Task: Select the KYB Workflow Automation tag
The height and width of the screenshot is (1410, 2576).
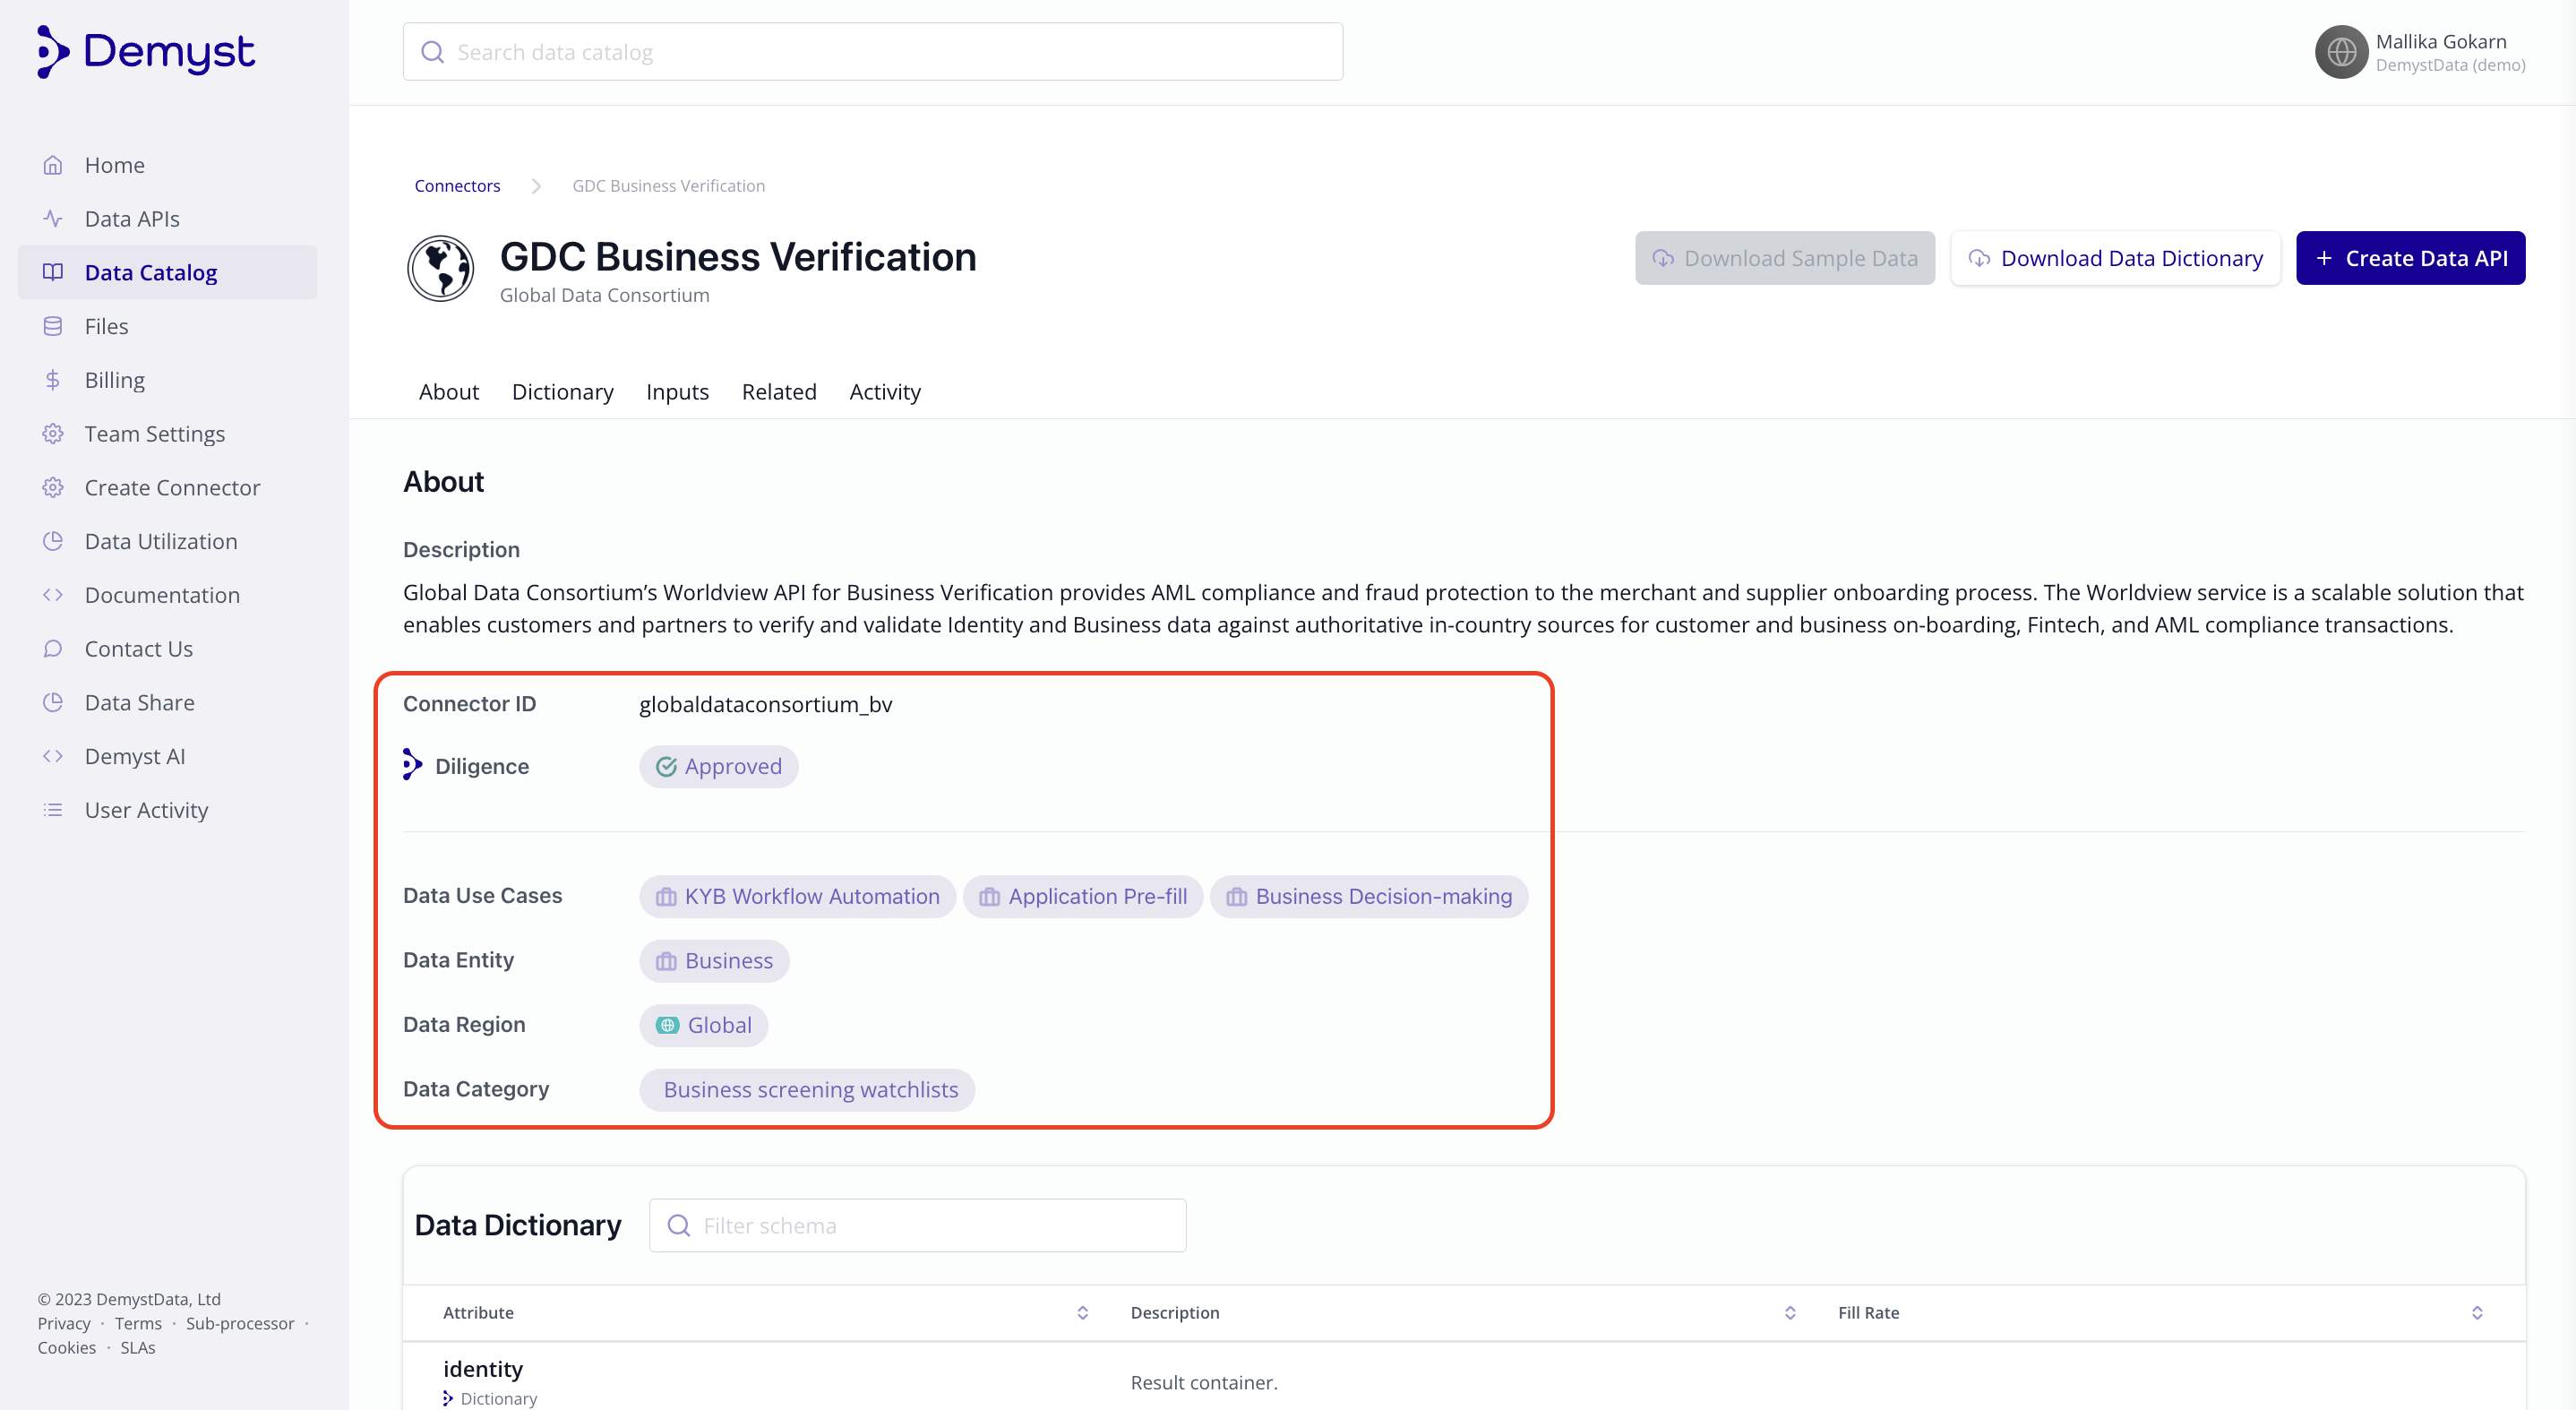Action: tap(797, 897)
